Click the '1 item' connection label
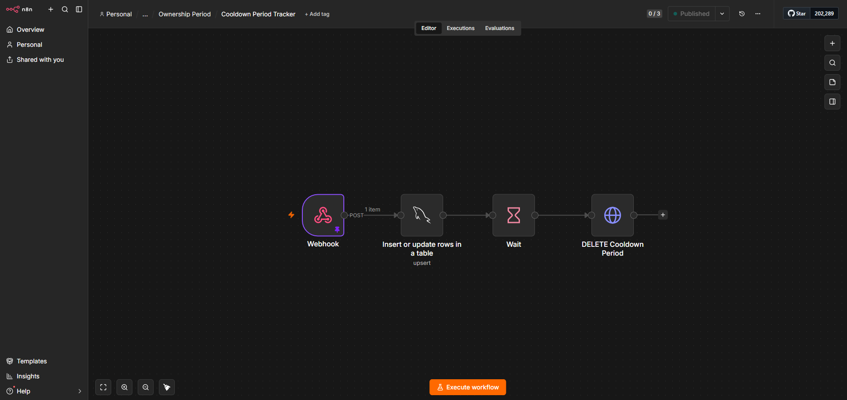The height and width of the screenshot is (400, 847). click(x=373, y=210)
